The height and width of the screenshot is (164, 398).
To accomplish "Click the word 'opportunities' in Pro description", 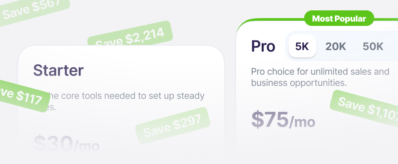I will [318, 83].
